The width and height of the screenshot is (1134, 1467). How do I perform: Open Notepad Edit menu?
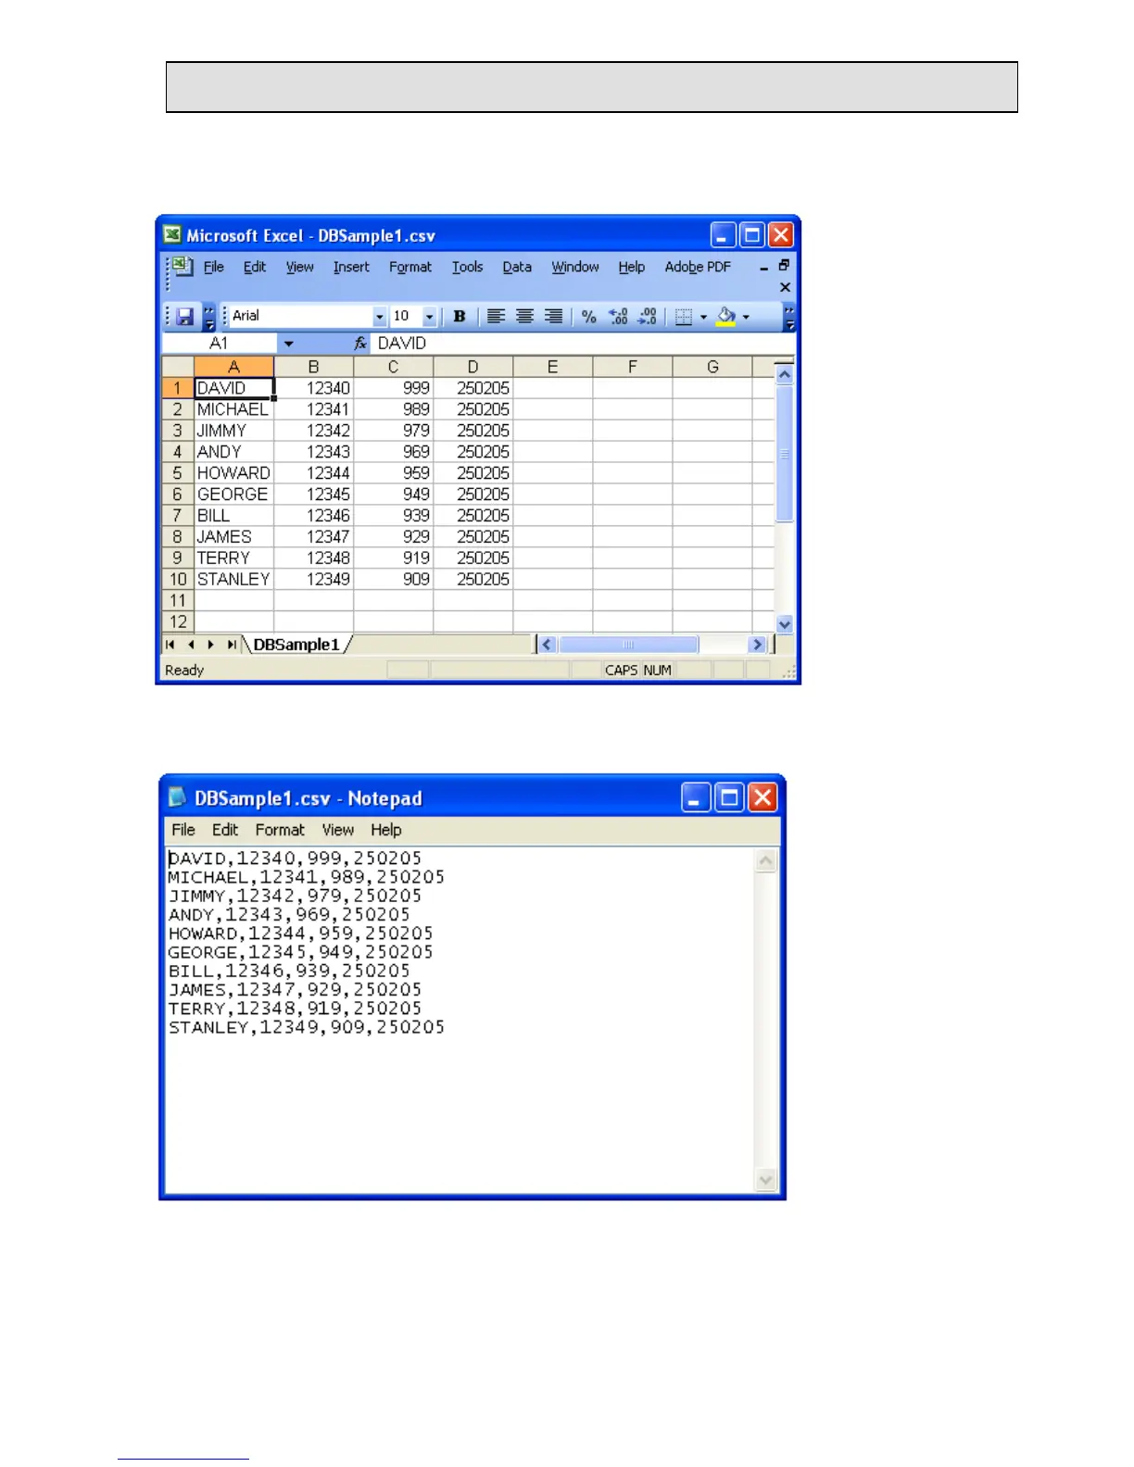[x=225, y=830]
